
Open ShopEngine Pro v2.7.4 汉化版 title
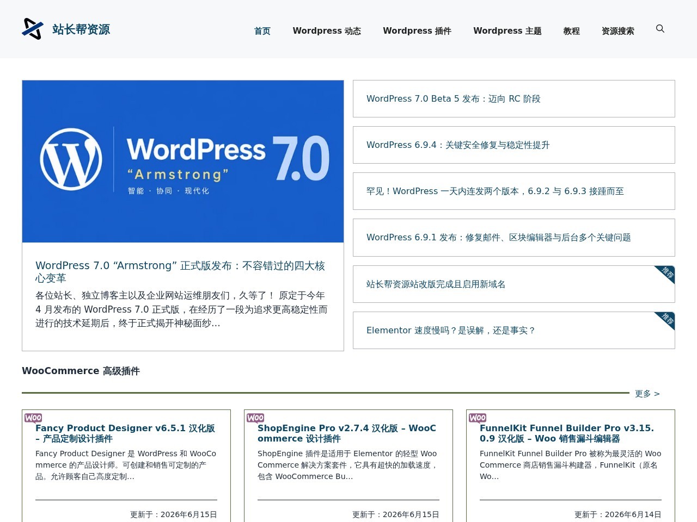347,433
